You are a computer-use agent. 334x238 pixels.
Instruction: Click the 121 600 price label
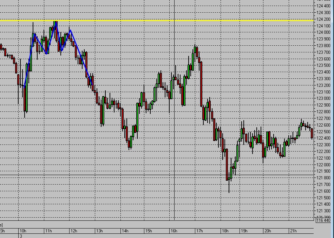323,191
